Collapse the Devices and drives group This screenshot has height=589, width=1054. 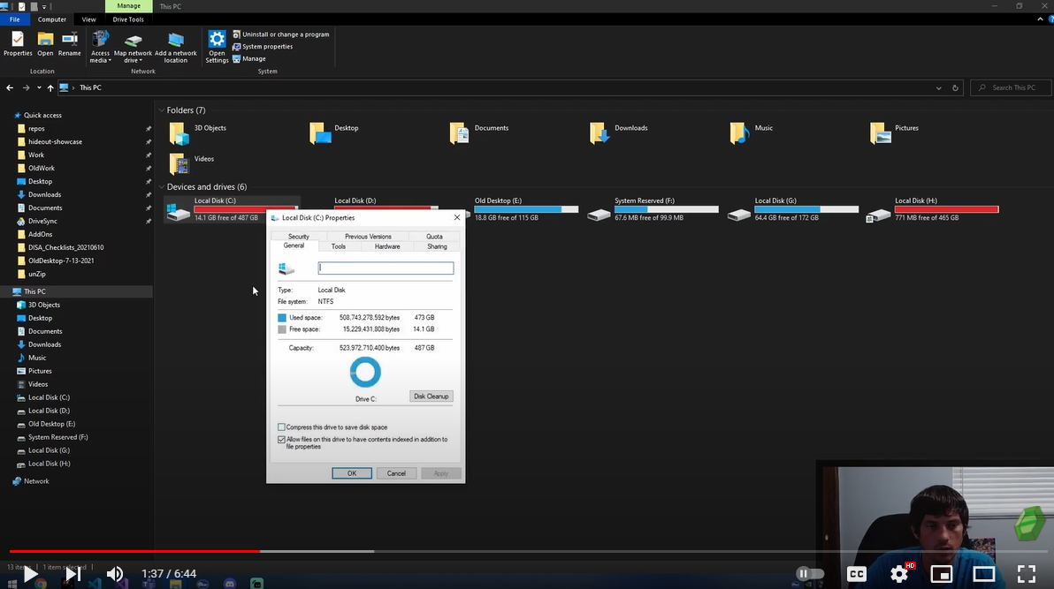tap(162, 187)
